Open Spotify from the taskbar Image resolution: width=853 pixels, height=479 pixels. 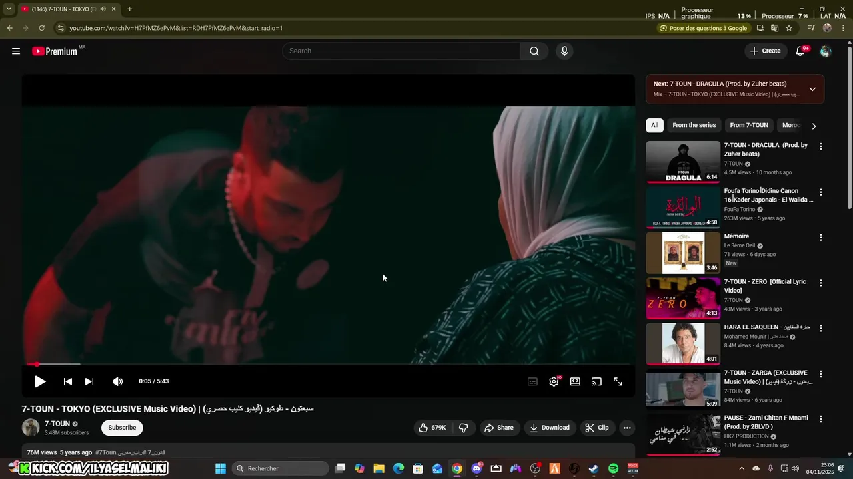point(613,468)
